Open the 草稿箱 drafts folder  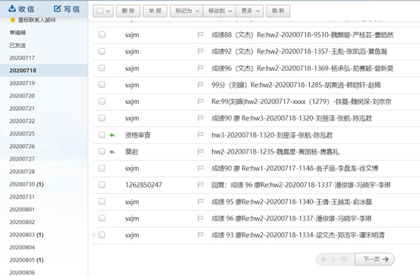(x=18, y=33)
